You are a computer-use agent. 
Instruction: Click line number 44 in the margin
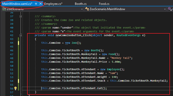(x=12, y=43)
